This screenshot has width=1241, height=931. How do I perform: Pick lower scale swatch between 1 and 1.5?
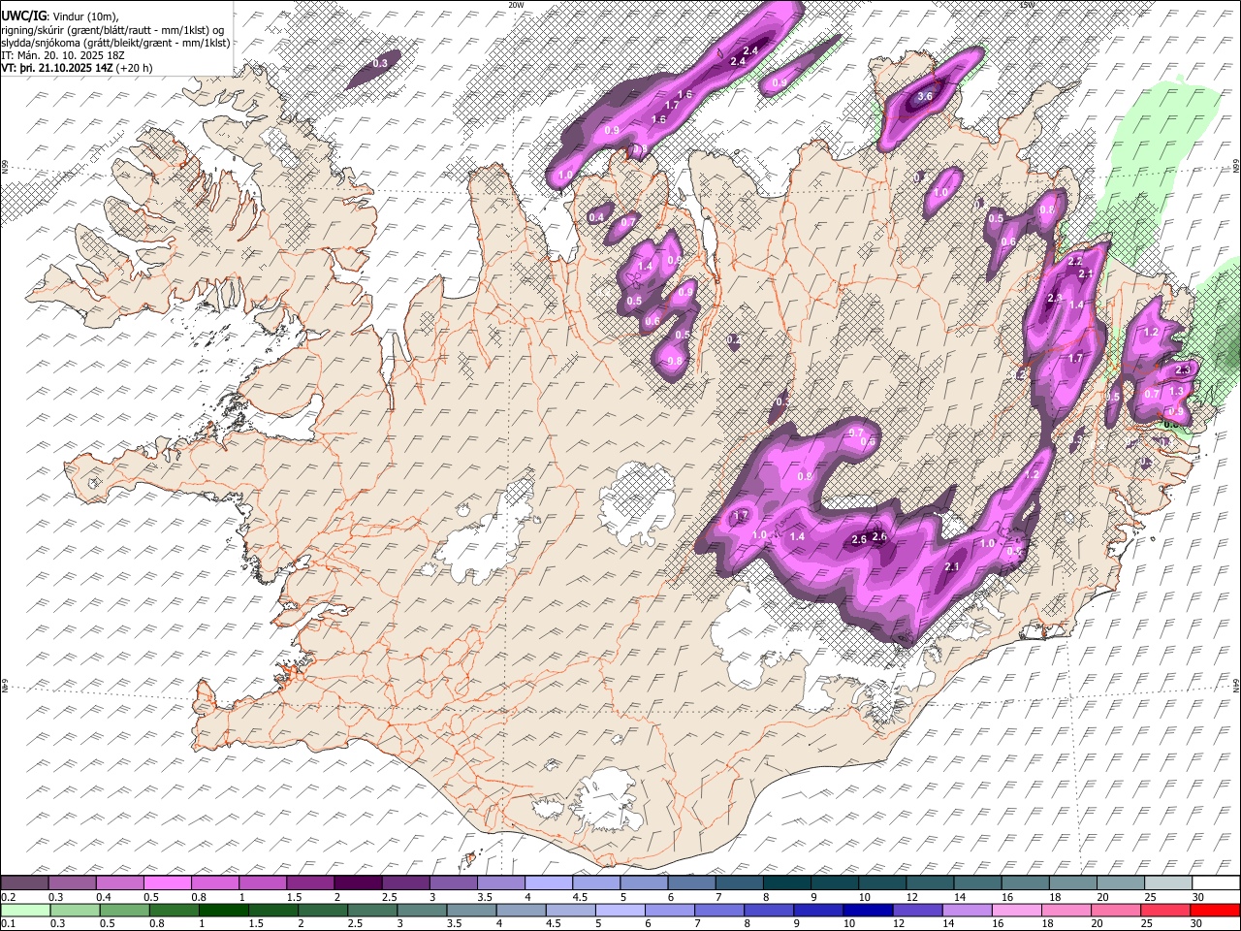click(x=224, y=910)
